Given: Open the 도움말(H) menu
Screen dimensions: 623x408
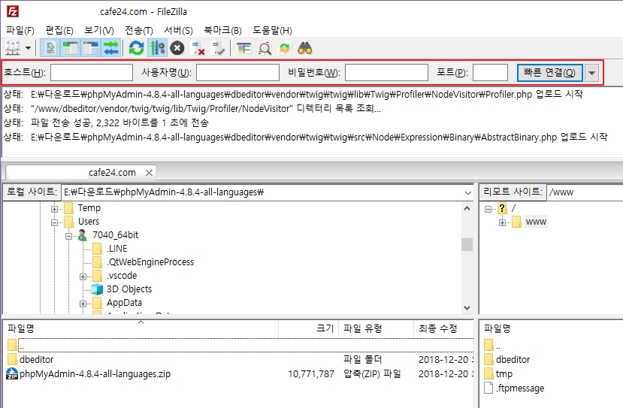Looking at the screenshot, I should click(272, 30).
